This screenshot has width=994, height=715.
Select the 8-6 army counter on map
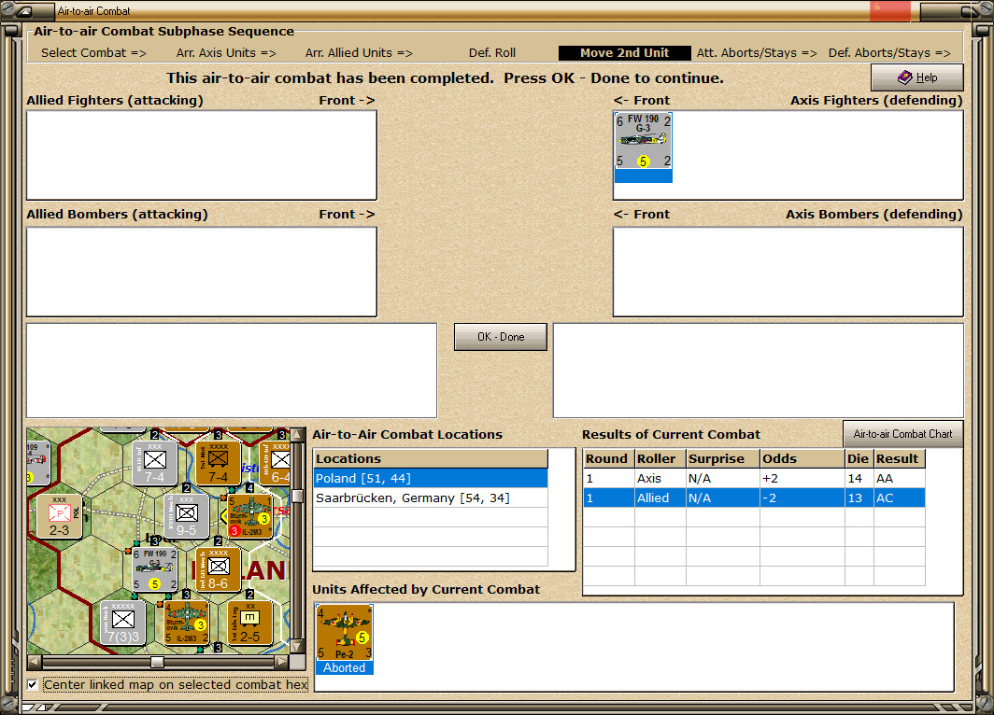218,570
